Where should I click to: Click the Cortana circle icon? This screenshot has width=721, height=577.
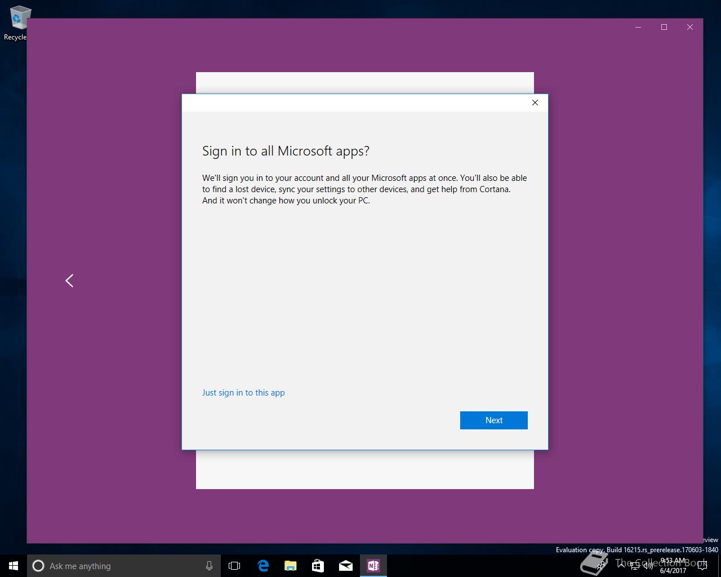(x=38, y=566)
